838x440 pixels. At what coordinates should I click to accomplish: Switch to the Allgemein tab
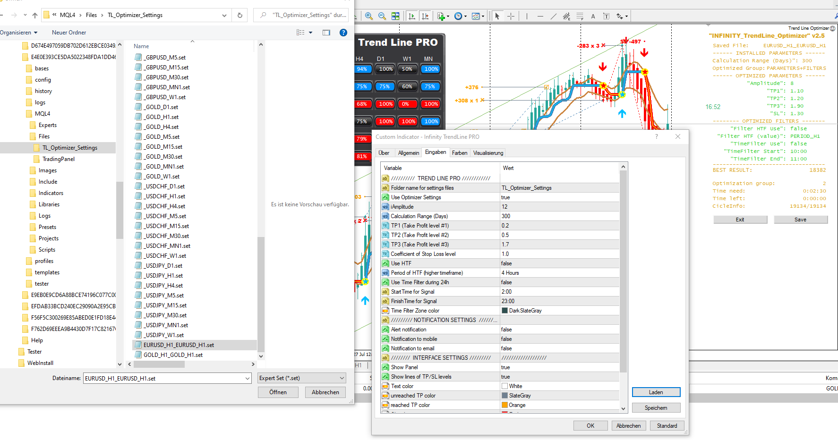(x=409, y=153)
